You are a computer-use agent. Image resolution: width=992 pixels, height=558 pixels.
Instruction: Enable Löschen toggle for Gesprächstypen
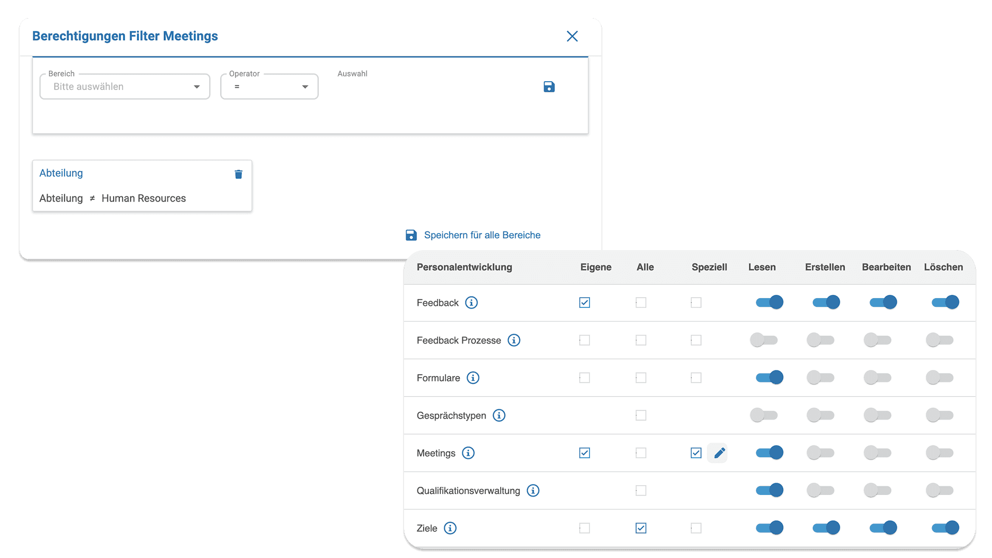click(x=940, y=415)
